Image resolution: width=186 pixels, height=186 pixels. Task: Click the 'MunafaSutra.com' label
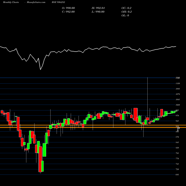pos(36,2)
